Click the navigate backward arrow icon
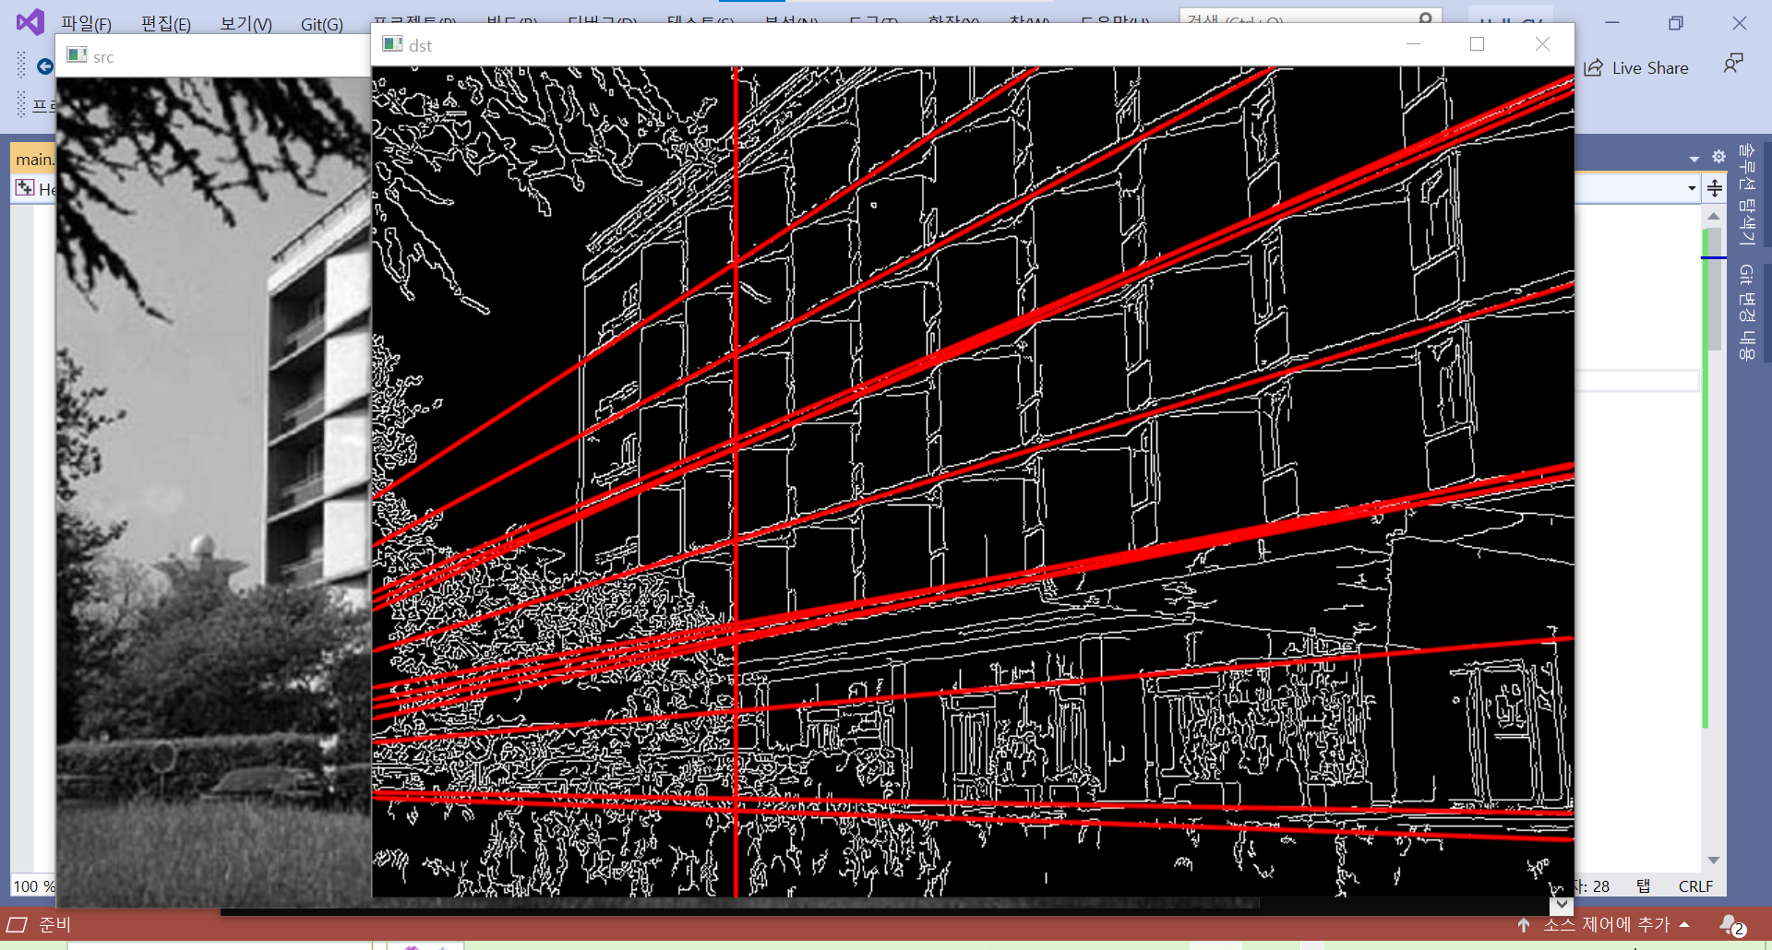 [x=44, y=66]
